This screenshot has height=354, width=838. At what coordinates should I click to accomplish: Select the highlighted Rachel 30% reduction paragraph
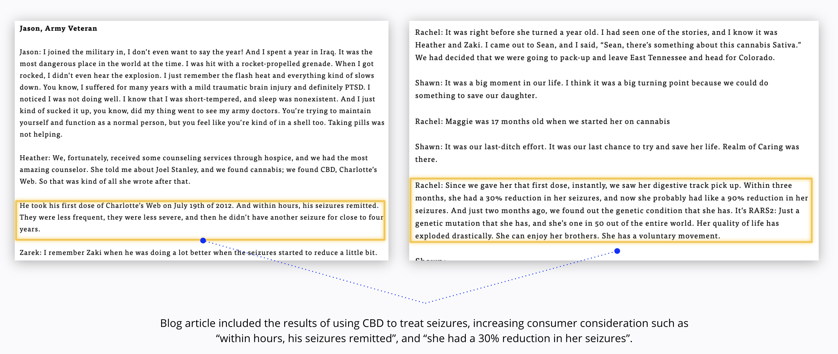611,210
